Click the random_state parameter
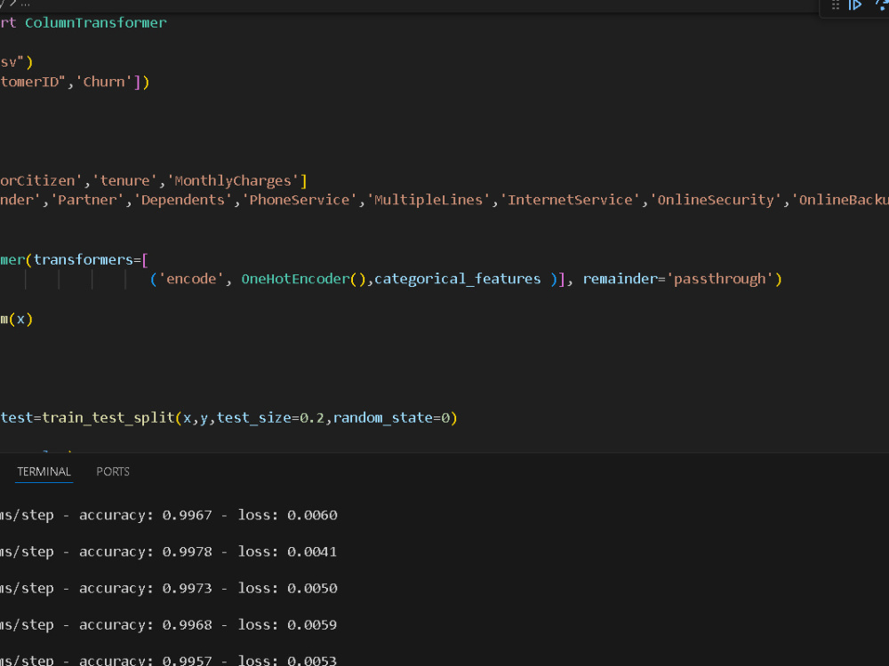Image resolution: width=889 pixels, height=666 pixels. point(382,418)
